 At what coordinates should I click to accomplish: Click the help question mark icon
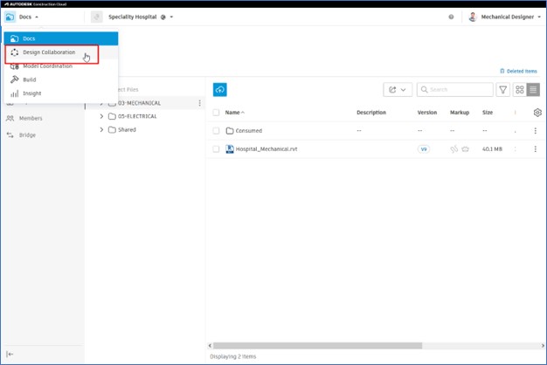451,17
